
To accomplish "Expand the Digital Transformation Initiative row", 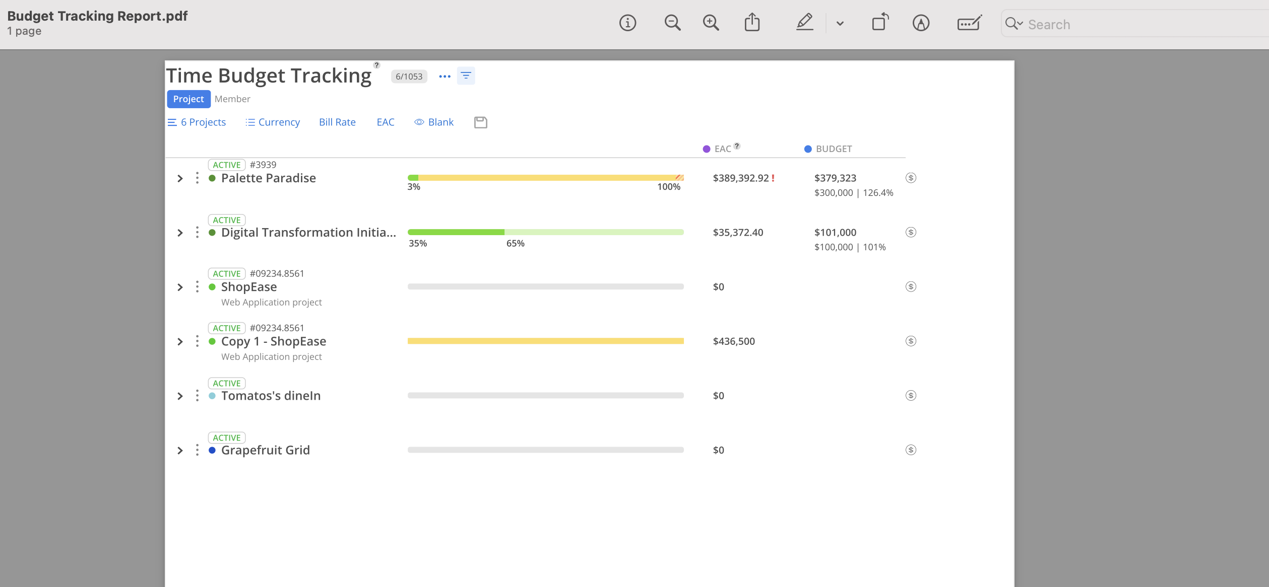I will click(180, 233).
